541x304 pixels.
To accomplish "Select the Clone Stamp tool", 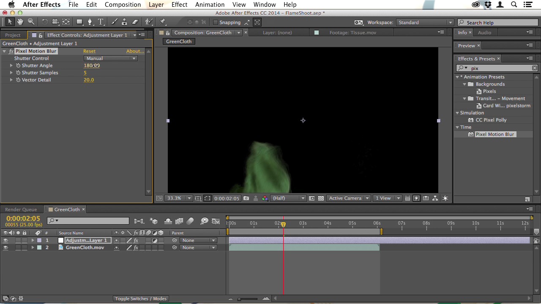I will [x=124, y=22].
